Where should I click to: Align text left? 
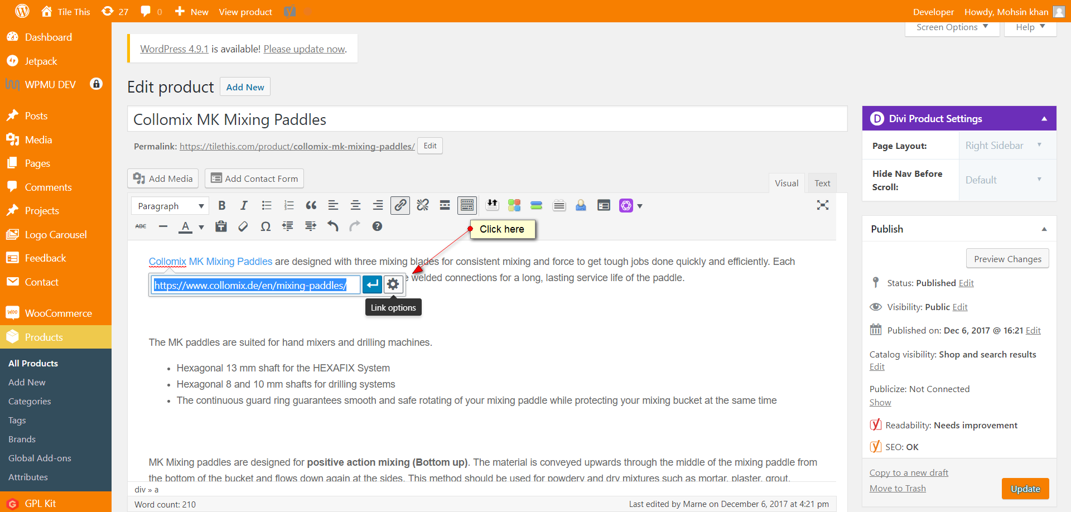tap(333, 205)
